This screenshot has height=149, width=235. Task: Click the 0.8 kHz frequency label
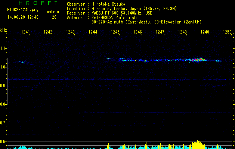pyautogui.click(x=3, y=104)
